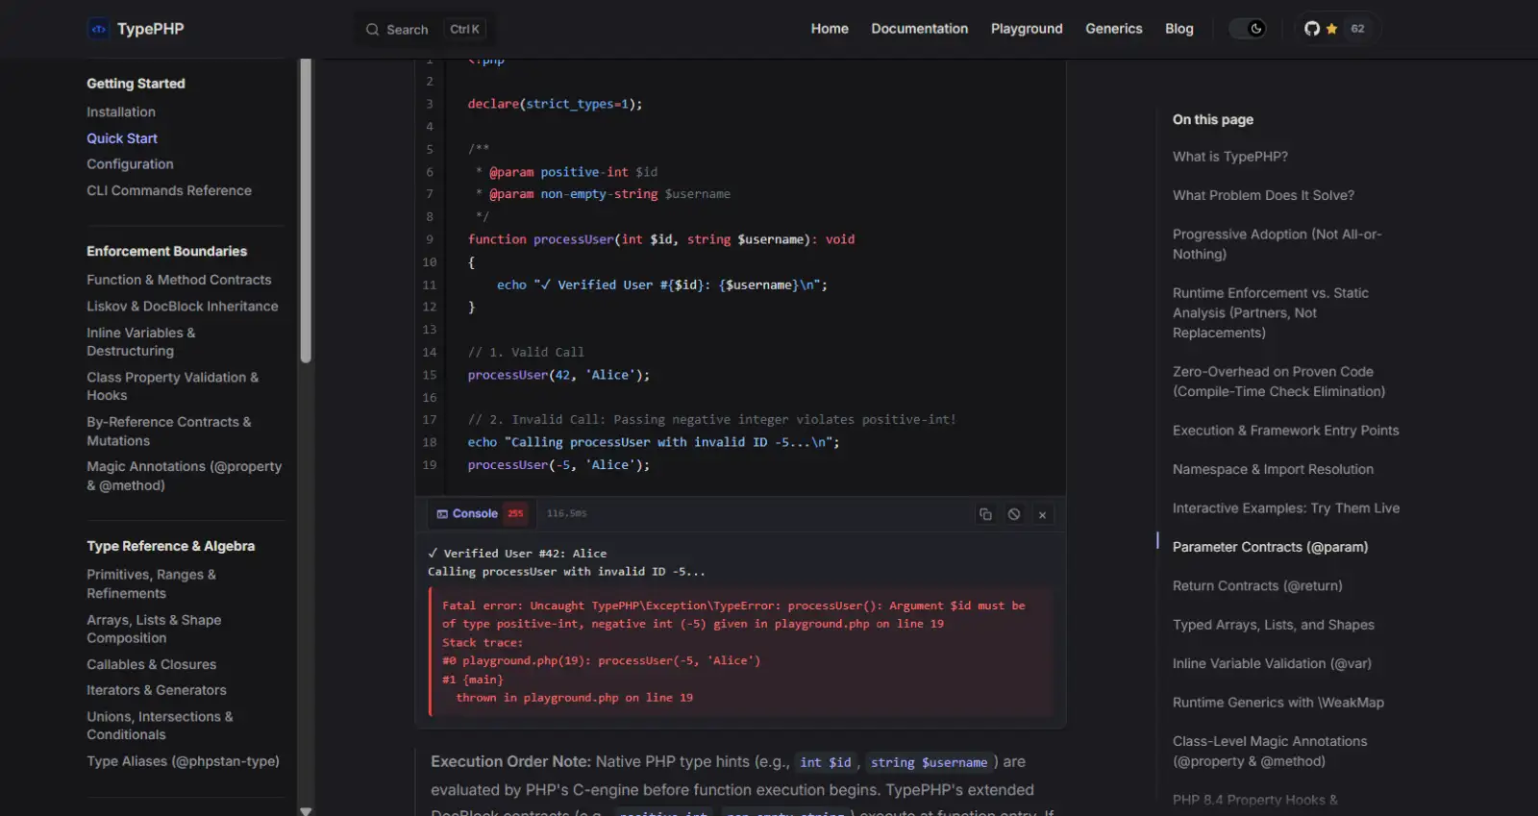Screen dimensions: 1538x816
Task: Jump to Namespace & Import Resolution
Action: (x=1273, y=469)
